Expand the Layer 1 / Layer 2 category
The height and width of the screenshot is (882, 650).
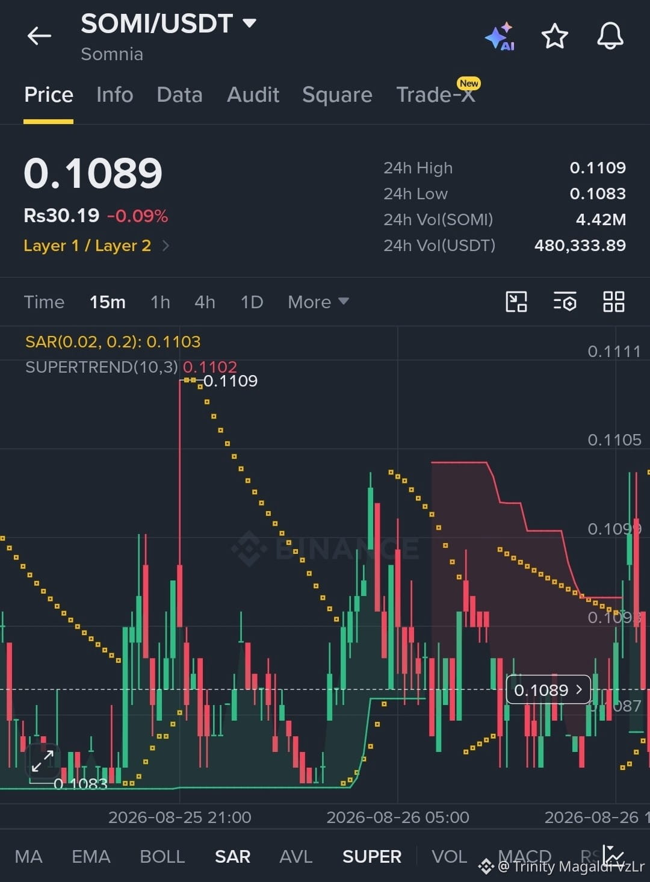tap(96, 246)
